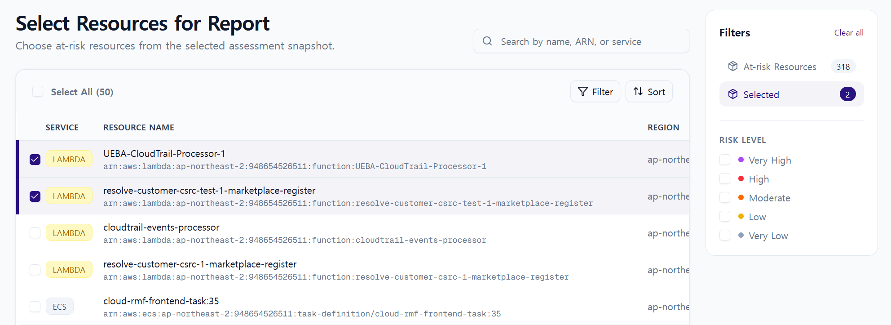Screen dimensions: 891x325
Task: Enable the Very High risk filter
Action: coord(725,160)
